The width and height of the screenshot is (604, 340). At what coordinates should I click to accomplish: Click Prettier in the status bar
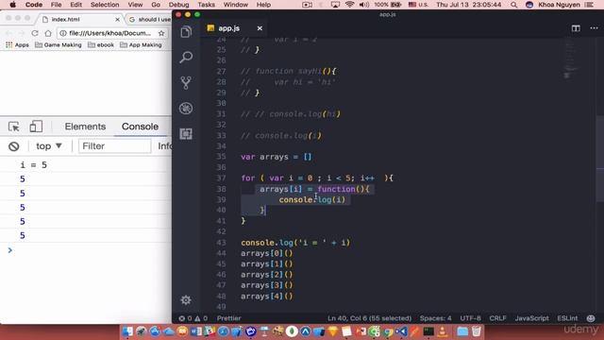(228, 318)
